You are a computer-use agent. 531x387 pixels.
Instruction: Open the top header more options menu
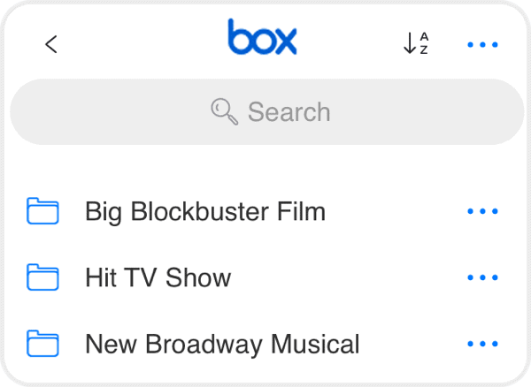click(x=482, y=44)
